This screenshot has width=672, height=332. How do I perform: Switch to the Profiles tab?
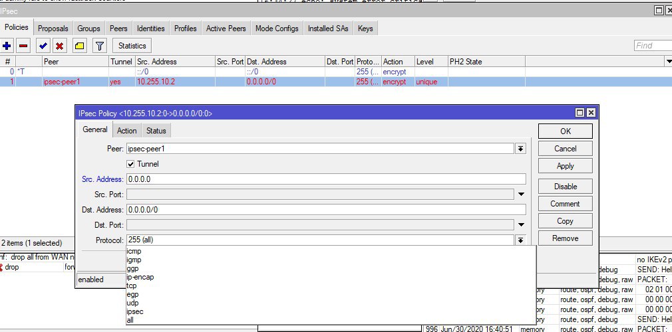click(x=185, y=29)
